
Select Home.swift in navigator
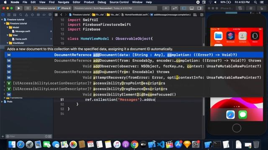pyautogui.click(x=21, y=39)
